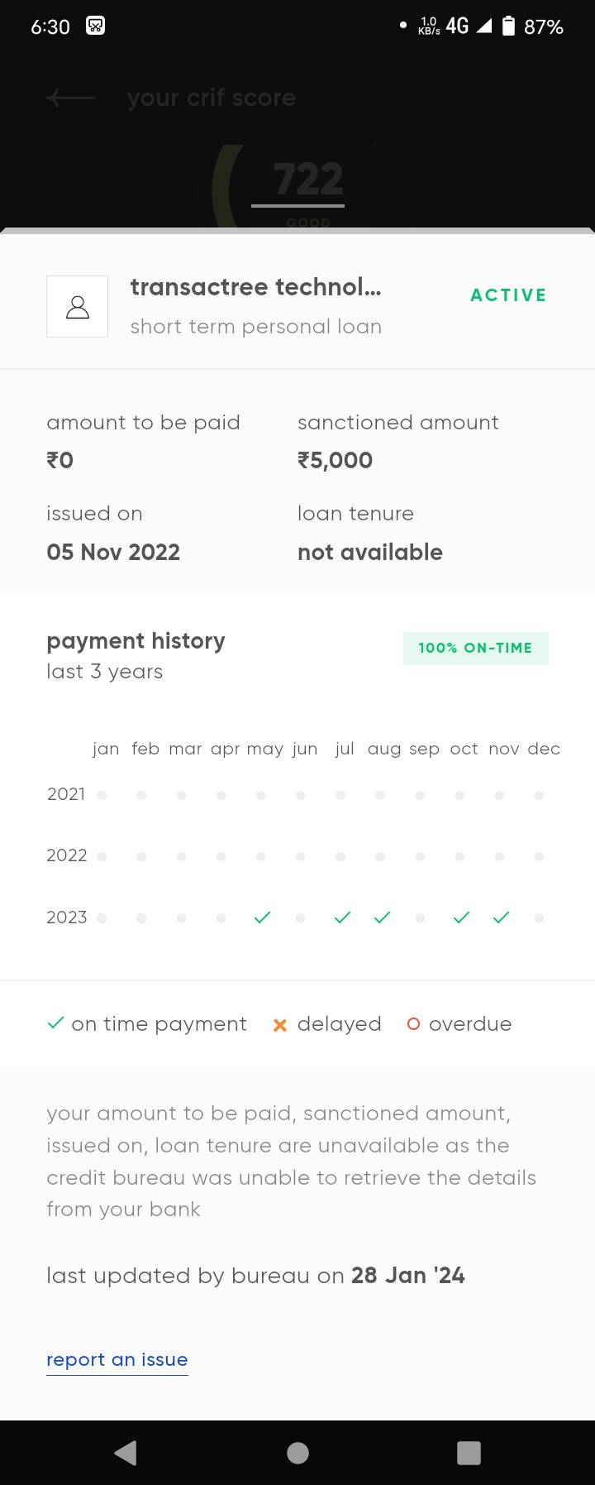Viewport: 595px width, 1485px height.
Task: Tap the January 2021 payment history dot
Action: click(102, 795)
